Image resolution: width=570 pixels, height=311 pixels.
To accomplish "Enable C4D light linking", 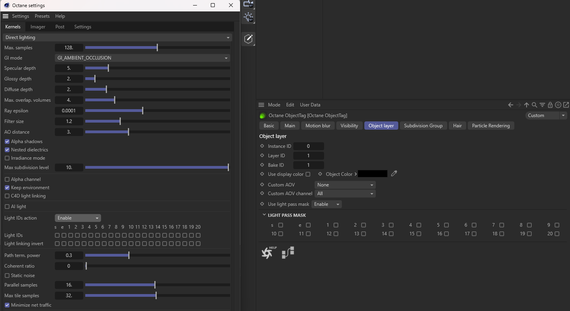I will 7,196.
